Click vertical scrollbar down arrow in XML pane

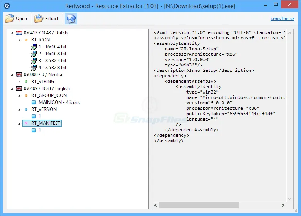(x=290, y=199)
